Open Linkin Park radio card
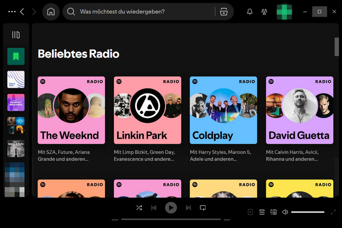342x228 pixels. click(x=148, y=110)
